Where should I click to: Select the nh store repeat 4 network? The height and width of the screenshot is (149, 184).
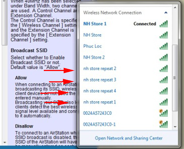click(x=125, y=91)
